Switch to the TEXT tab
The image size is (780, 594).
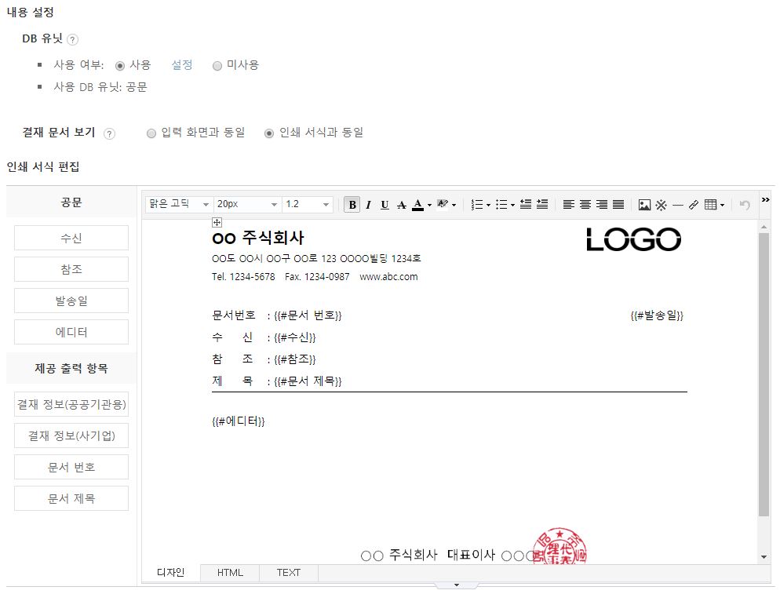[288, 573]
